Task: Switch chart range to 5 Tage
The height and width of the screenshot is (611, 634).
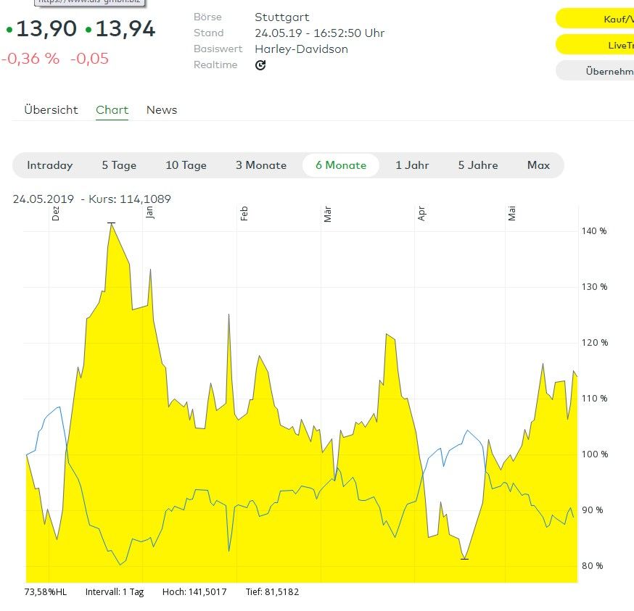Action: [x=119, y=165]
